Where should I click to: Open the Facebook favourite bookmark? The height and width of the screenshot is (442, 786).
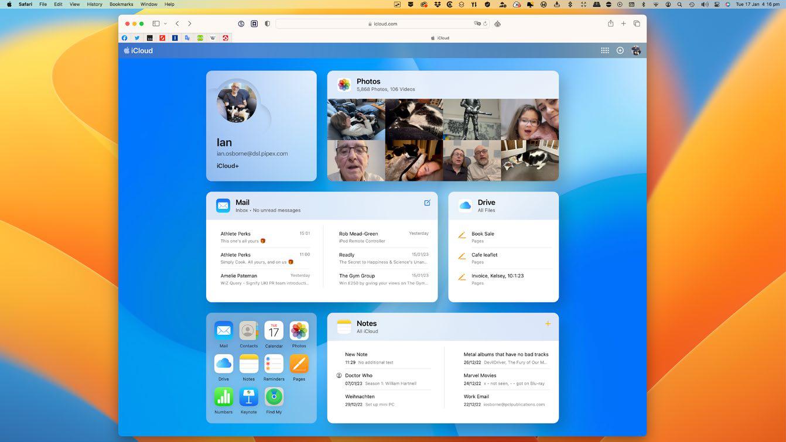[124, 38]
